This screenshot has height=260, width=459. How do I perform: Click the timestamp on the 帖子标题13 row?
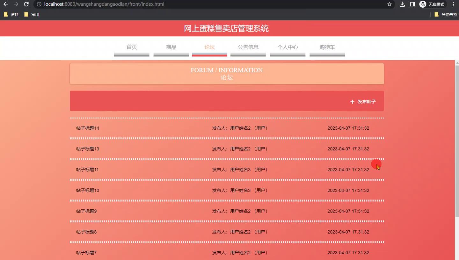tap(348, 149)
